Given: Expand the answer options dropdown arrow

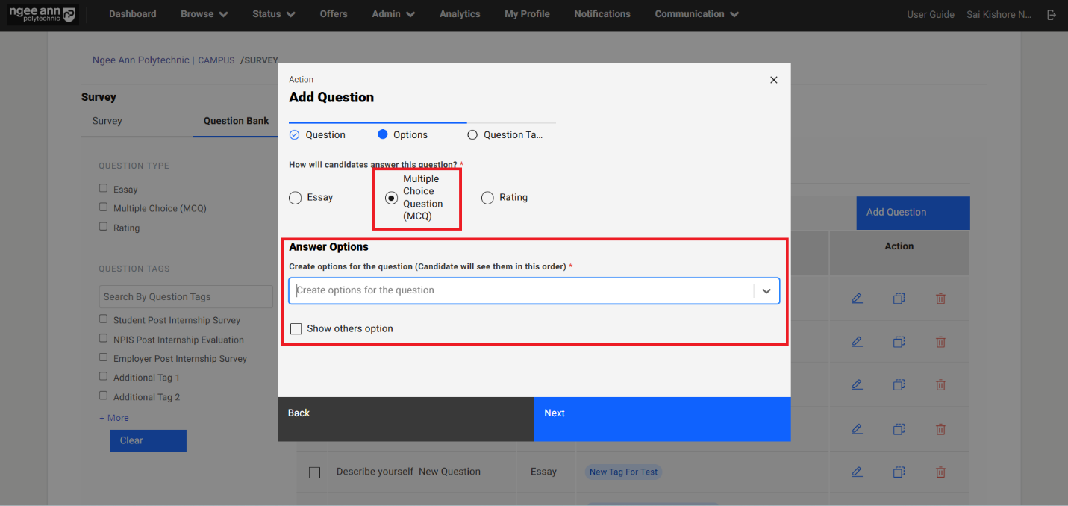Looking at the screenshot, I should (x=766, y=291).
